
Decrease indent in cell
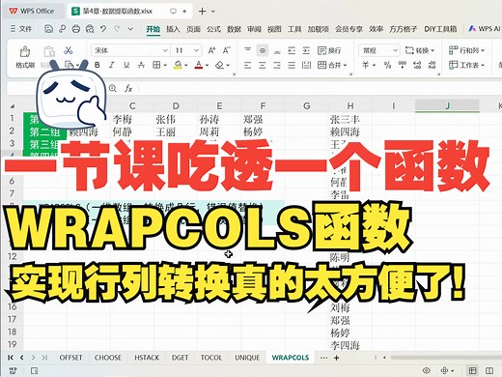coord(292,50)
